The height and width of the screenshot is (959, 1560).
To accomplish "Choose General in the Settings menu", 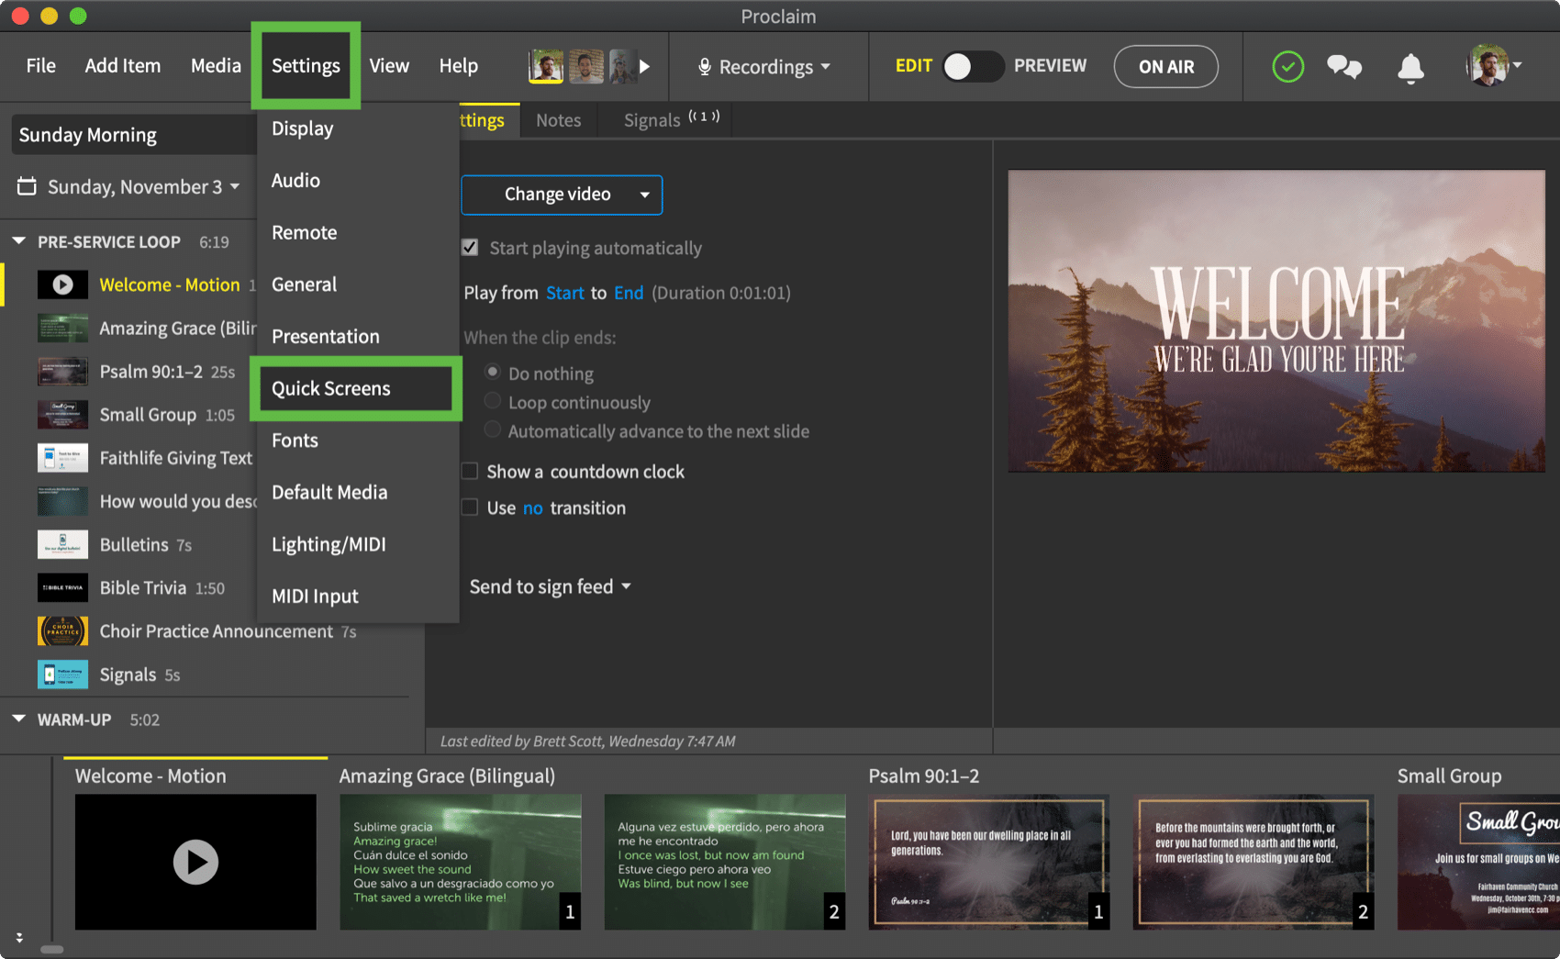I will [x=358, y=284].
